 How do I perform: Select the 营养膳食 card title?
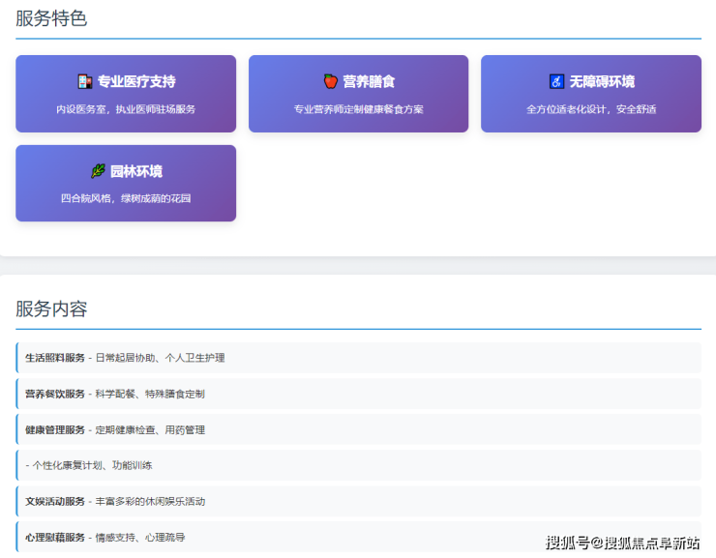pos(369,82)
